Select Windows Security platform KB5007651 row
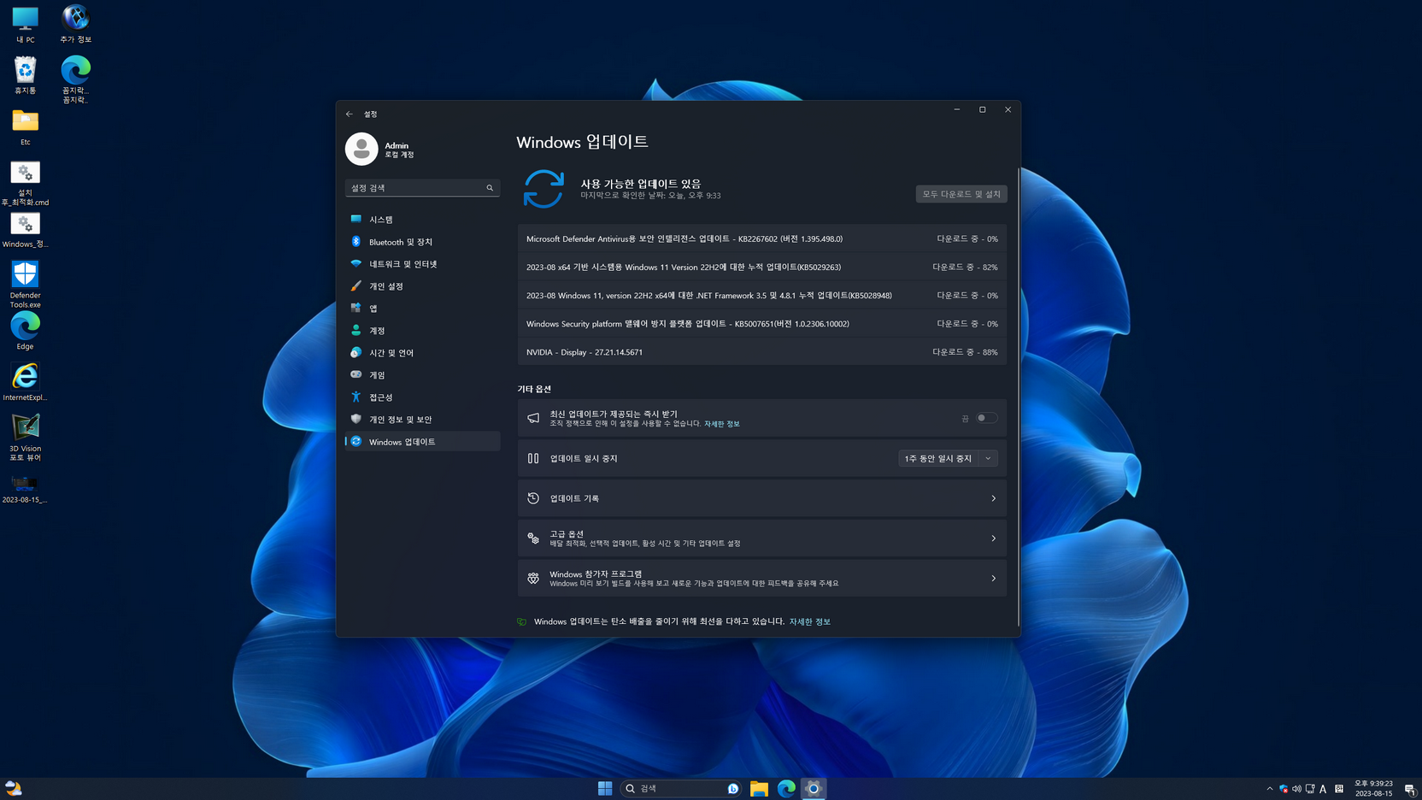The width and height of the screenshot is (1422, 800). (761, 323)
